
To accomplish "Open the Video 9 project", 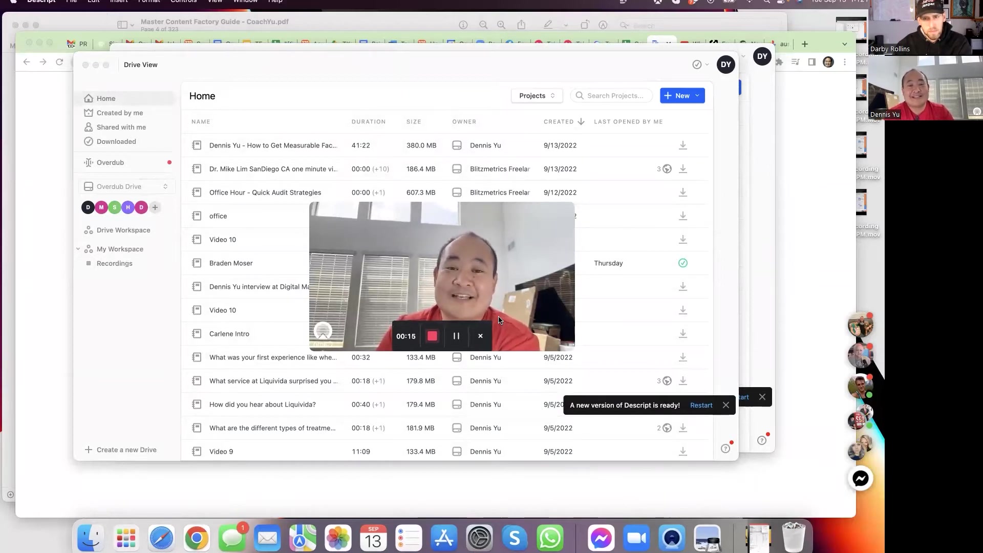I will [221, 452].
